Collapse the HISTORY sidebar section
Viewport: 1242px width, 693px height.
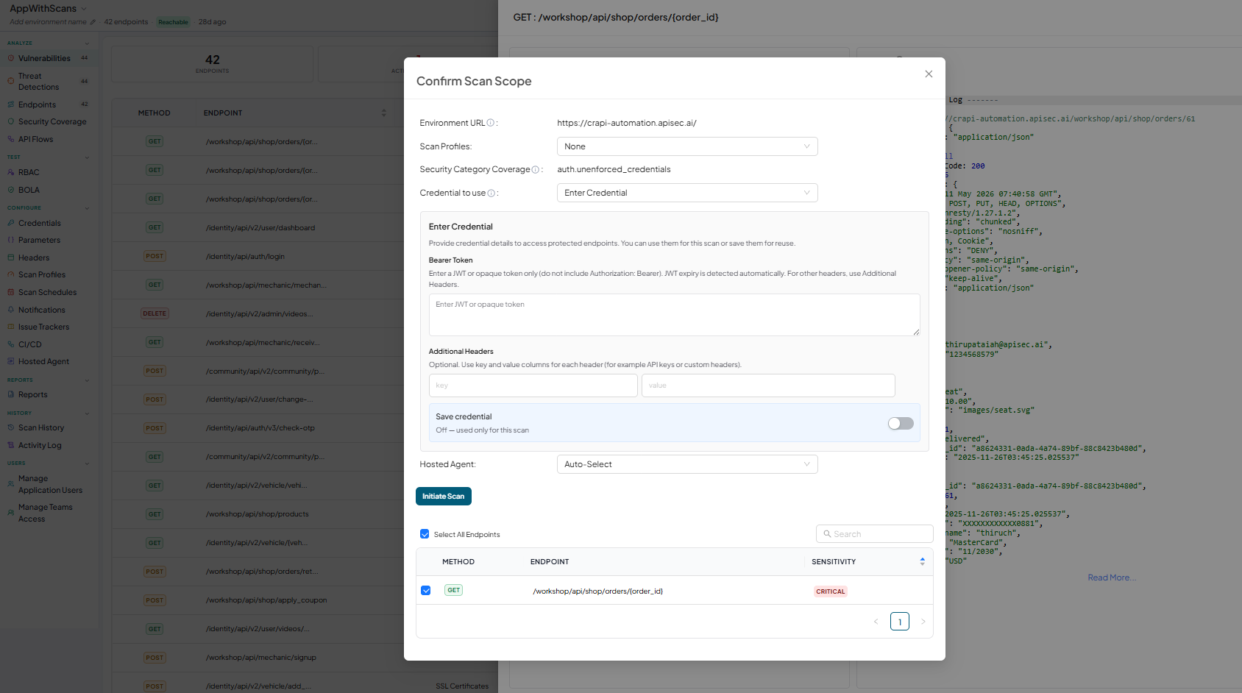pyautogui.click(x=87, y=413)
